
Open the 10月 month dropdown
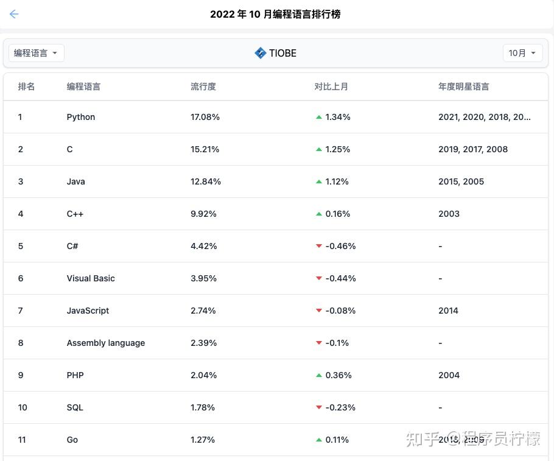click(522, 53)
